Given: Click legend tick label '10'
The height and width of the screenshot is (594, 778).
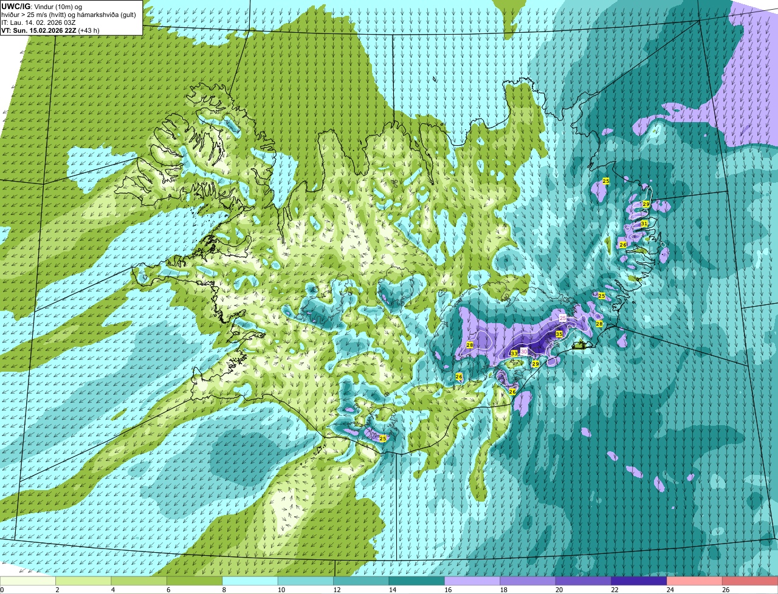Looking at the screenshot, I should [x=280, y=589].
